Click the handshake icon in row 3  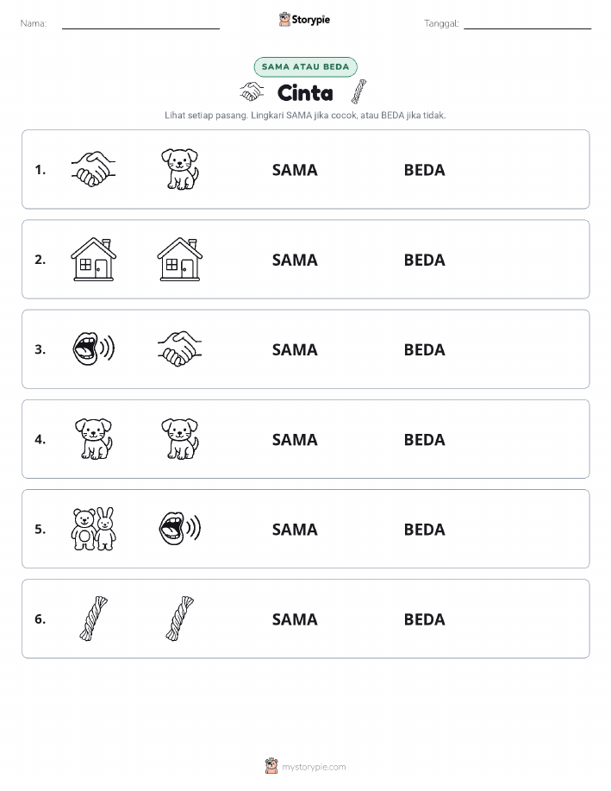[x=180, y=348]
